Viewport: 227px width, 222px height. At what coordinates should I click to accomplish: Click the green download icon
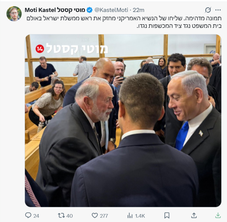[x=218, y=215]
